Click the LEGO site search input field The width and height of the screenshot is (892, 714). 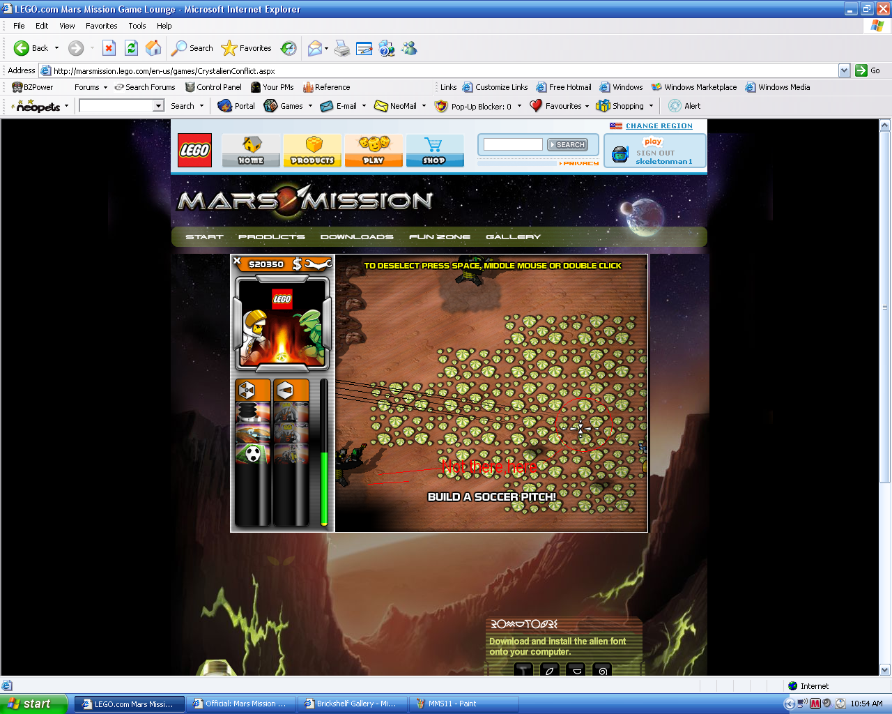coord(513,144)
